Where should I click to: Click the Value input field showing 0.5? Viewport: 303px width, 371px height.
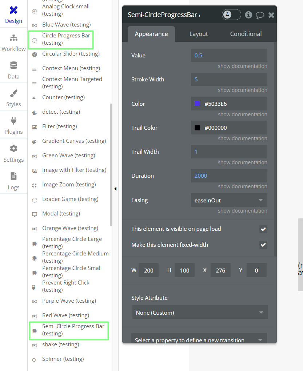click(229, 56)
